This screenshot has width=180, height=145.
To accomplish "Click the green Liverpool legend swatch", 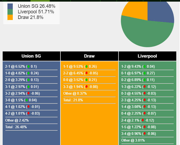I will [x=10, y=12].
